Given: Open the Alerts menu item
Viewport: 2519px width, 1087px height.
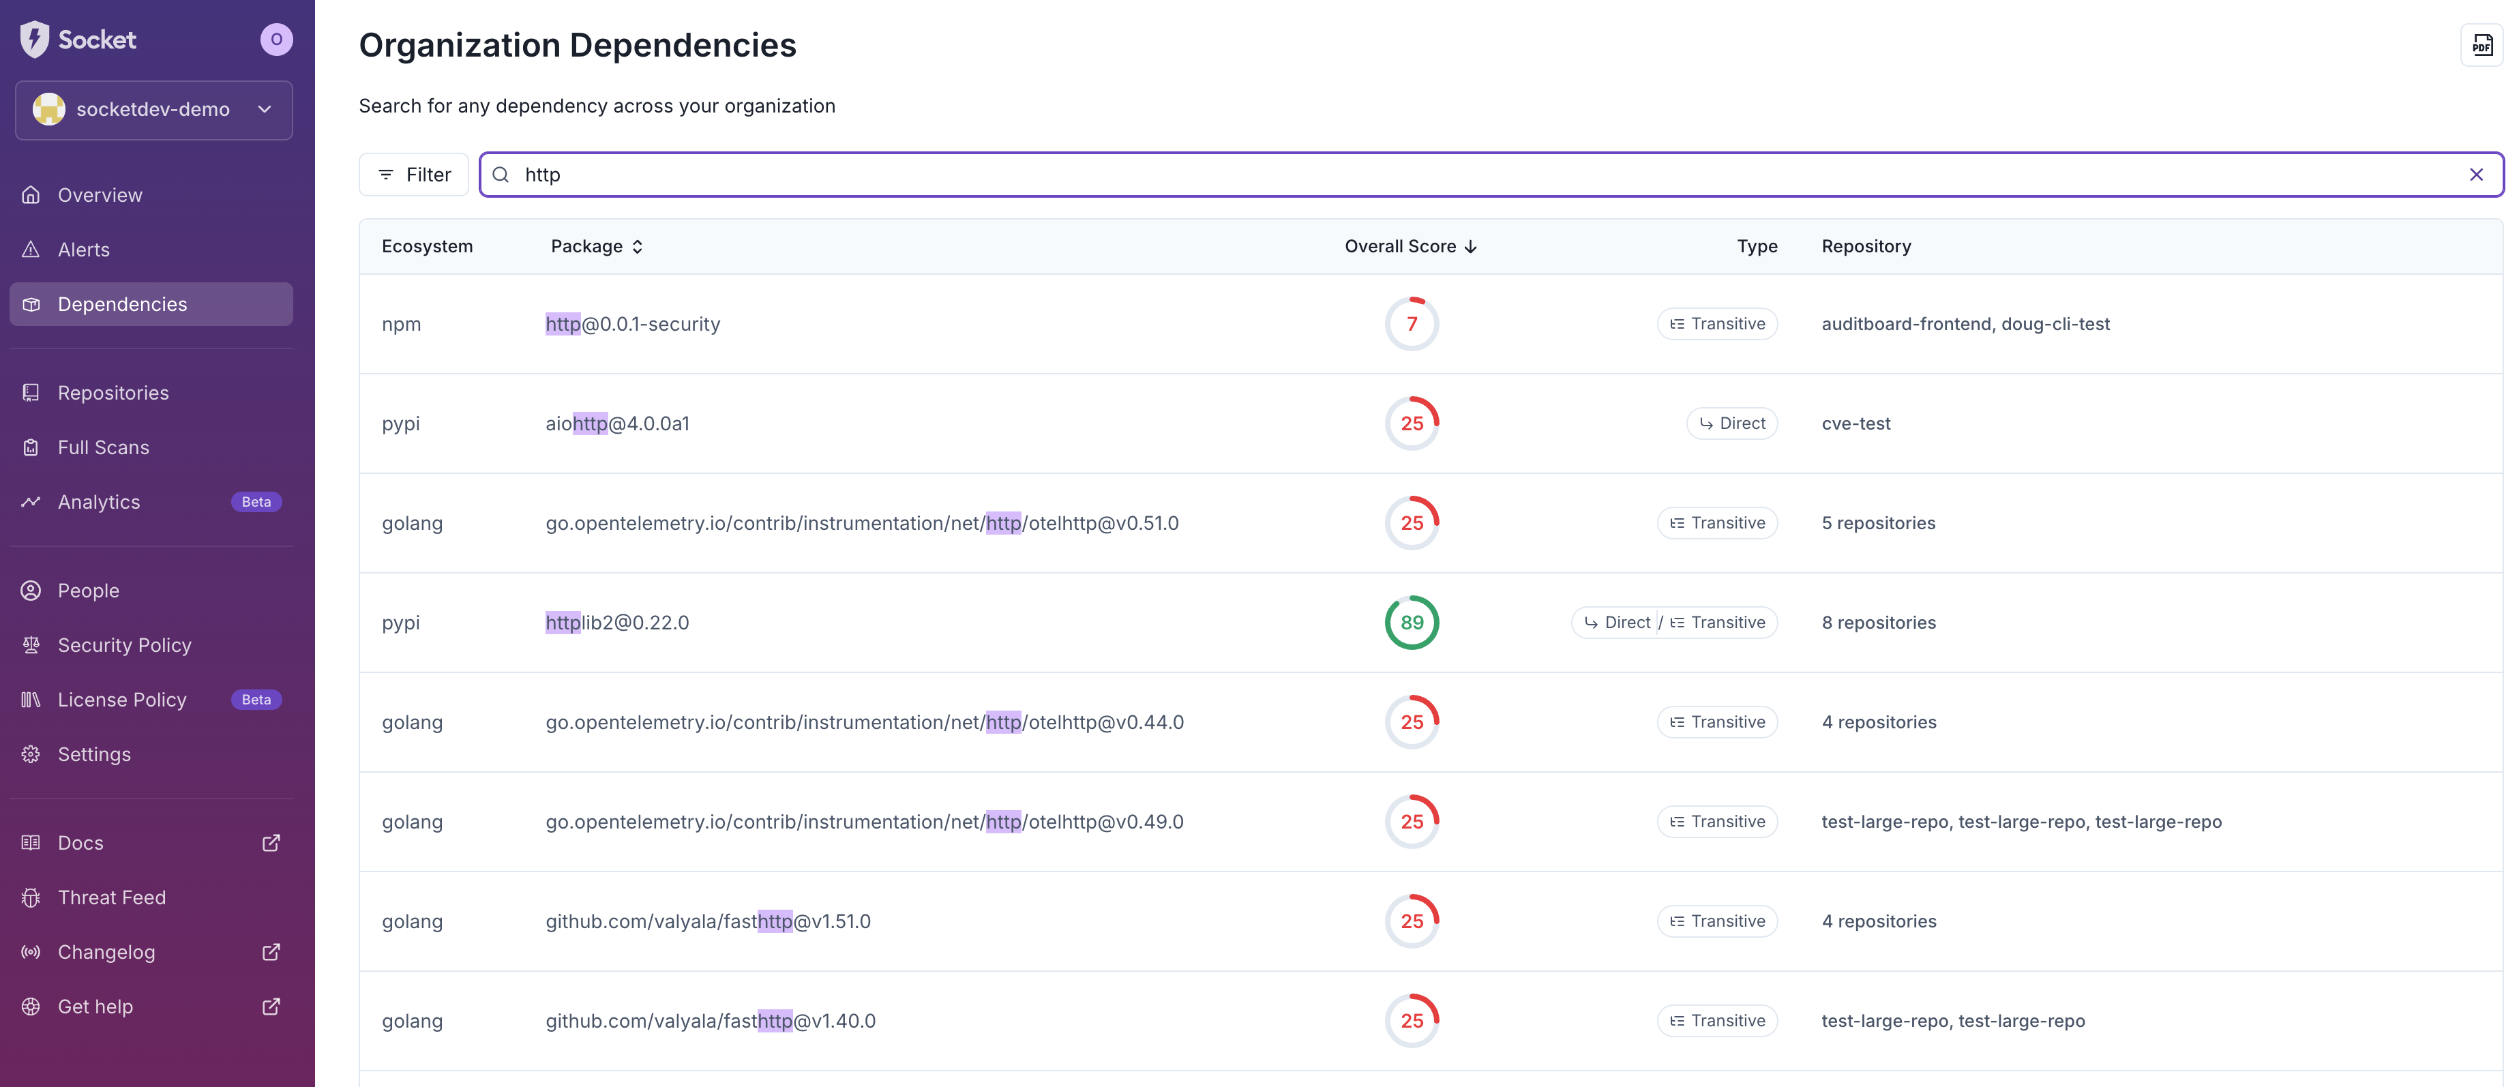Looking at the screenshot, I should [x=84, y=250].
